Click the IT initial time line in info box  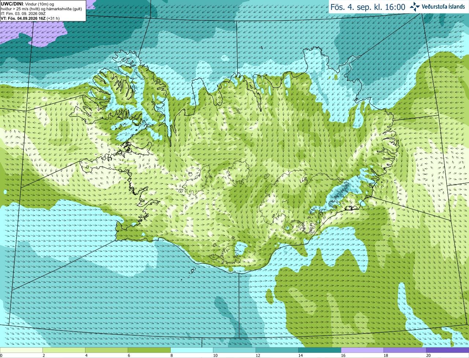pos(23,14)
